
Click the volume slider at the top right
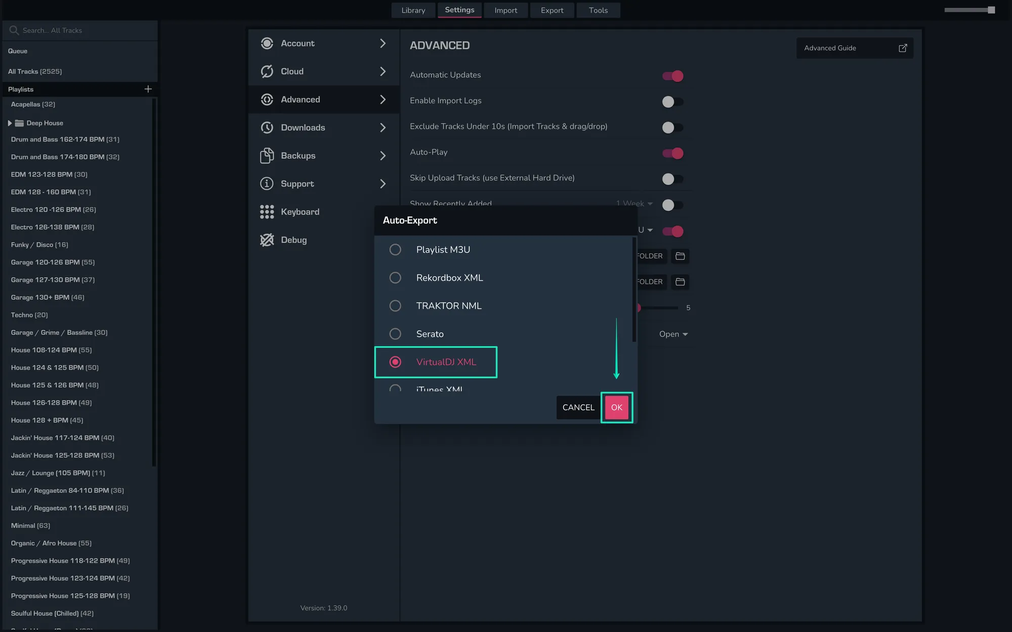tap(969, 10)
